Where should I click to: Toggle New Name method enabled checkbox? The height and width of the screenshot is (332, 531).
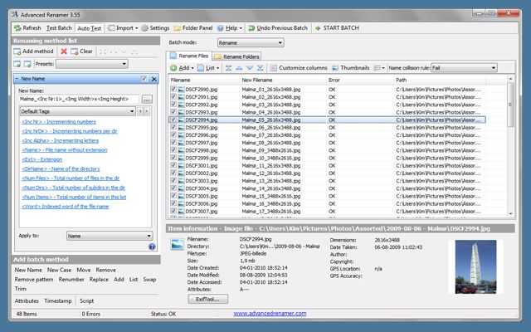click(144, 79)
